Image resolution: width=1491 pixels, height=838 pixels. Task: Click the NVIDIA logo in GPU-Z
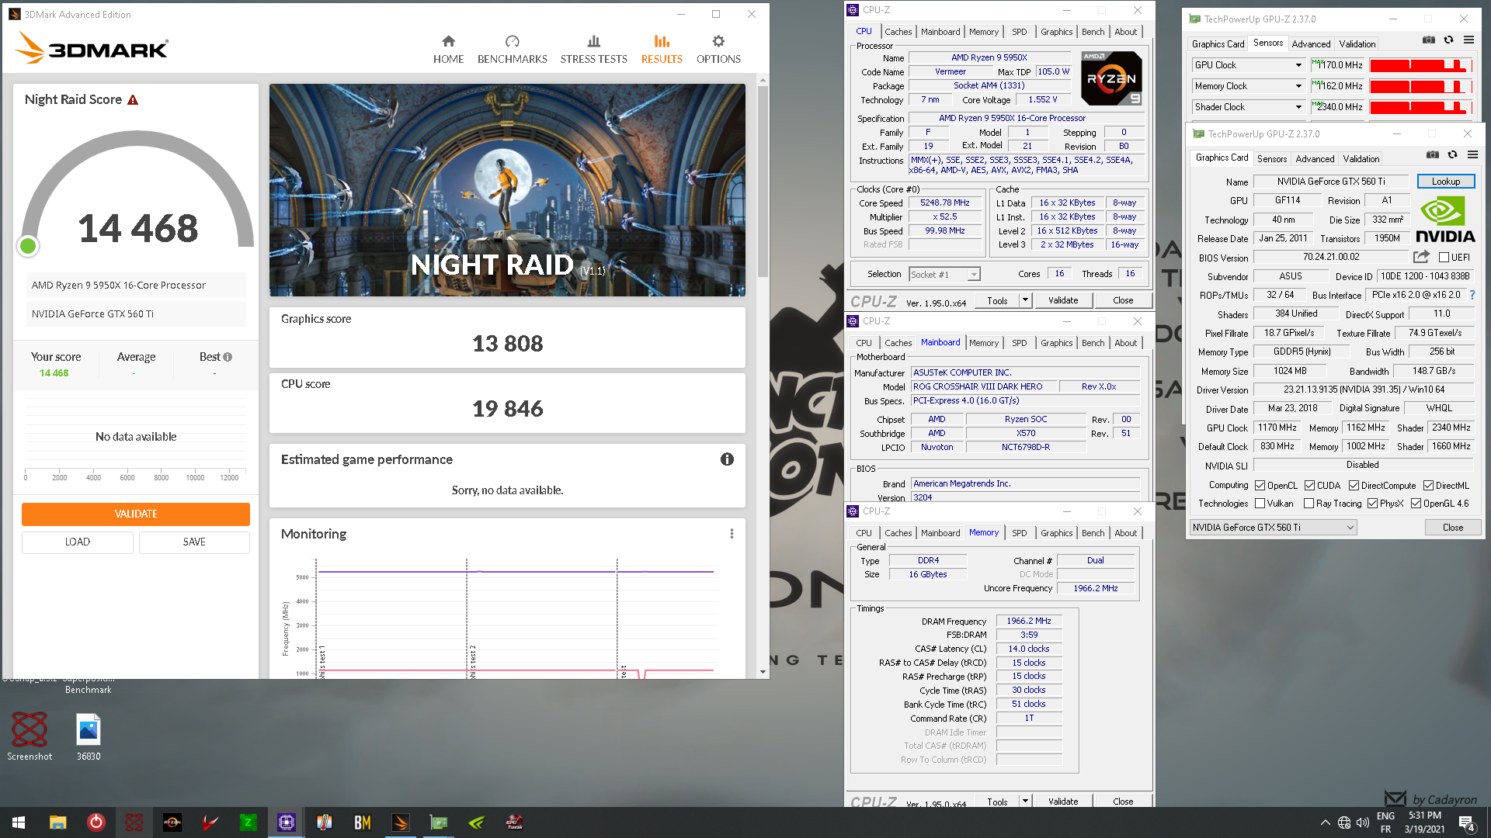point(1445,220)
